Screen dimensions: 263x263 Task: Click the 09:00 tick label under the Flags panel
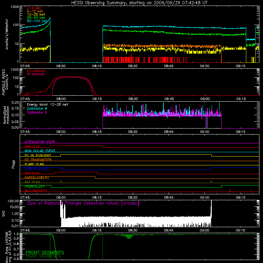[204, 198]
